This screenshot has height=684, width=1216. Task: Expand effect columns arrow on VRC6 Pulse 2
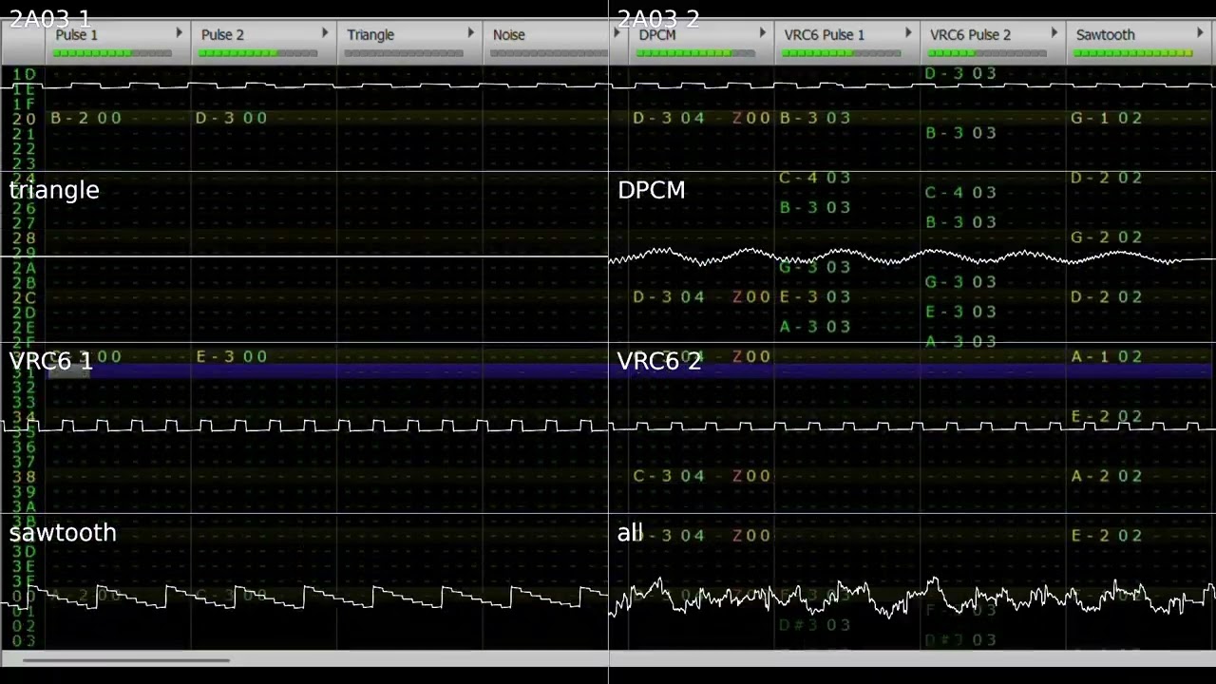pos(1054,33)
